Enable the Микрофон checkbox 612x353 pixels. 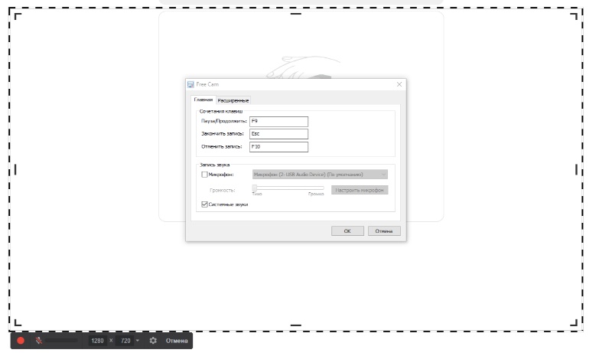[x=204, y=175]
